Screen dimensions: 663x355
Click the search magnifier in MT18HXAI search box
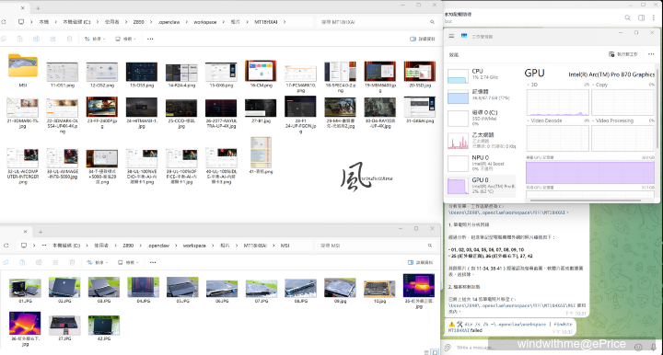pyautogui.click(x=432, y=22)
